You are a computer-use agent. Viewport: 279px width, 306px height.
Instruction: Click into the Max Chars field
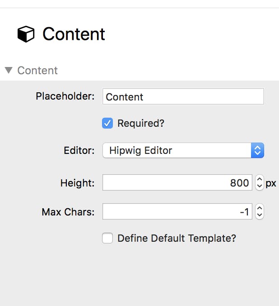point(177,211)
